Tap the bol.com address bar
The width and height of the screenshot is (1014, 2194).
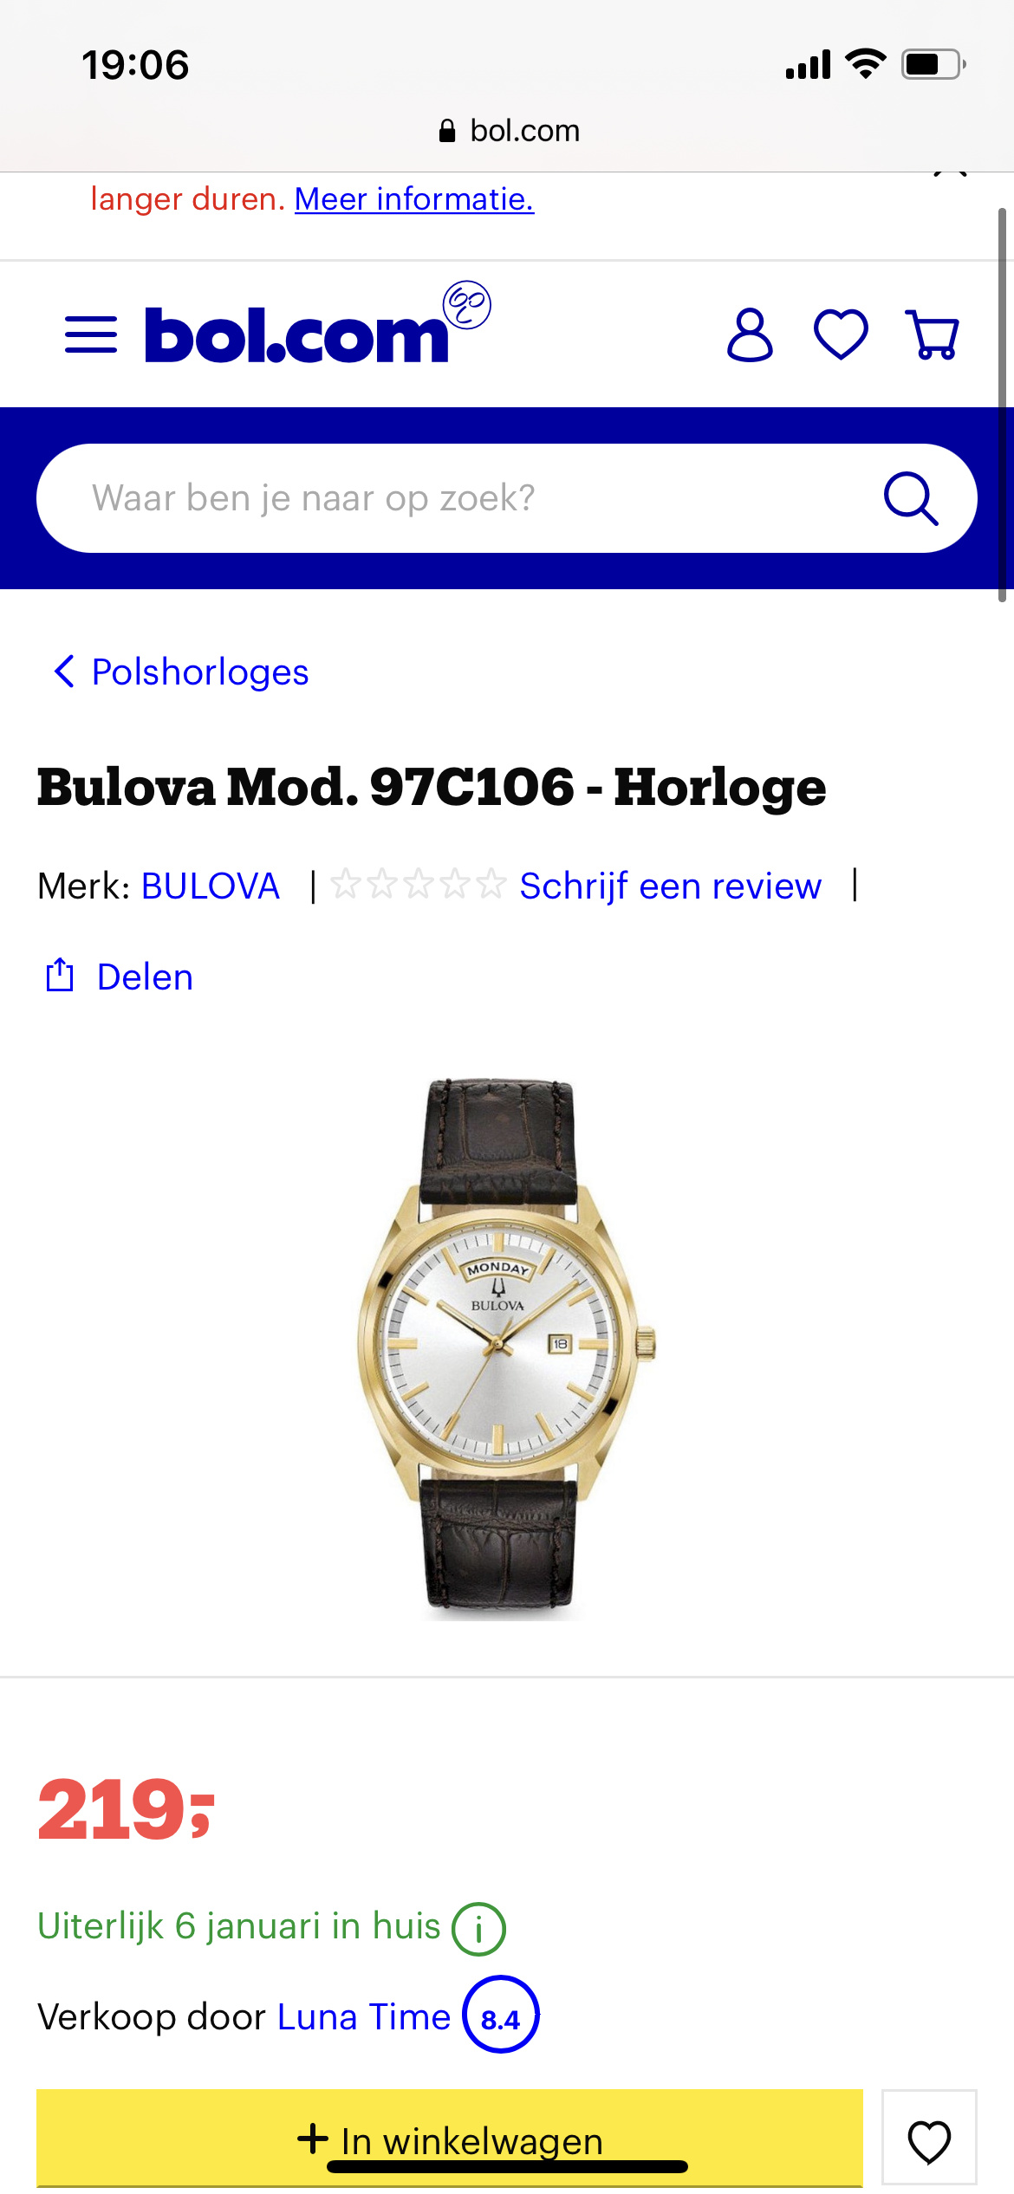point(508,131)
